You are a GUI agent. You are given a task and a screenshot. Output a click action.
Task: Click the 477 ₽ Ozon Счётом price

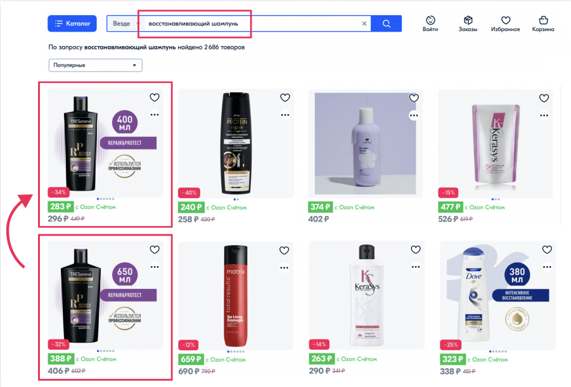[451, 207]
